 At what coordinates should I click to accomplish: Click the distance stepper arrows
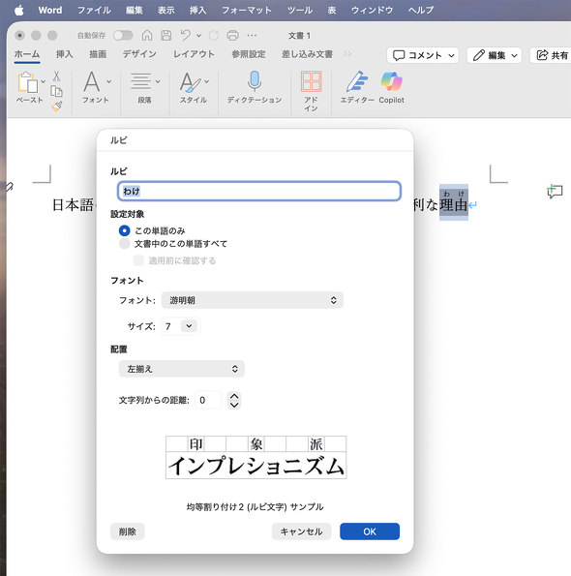tap(234, 400)
